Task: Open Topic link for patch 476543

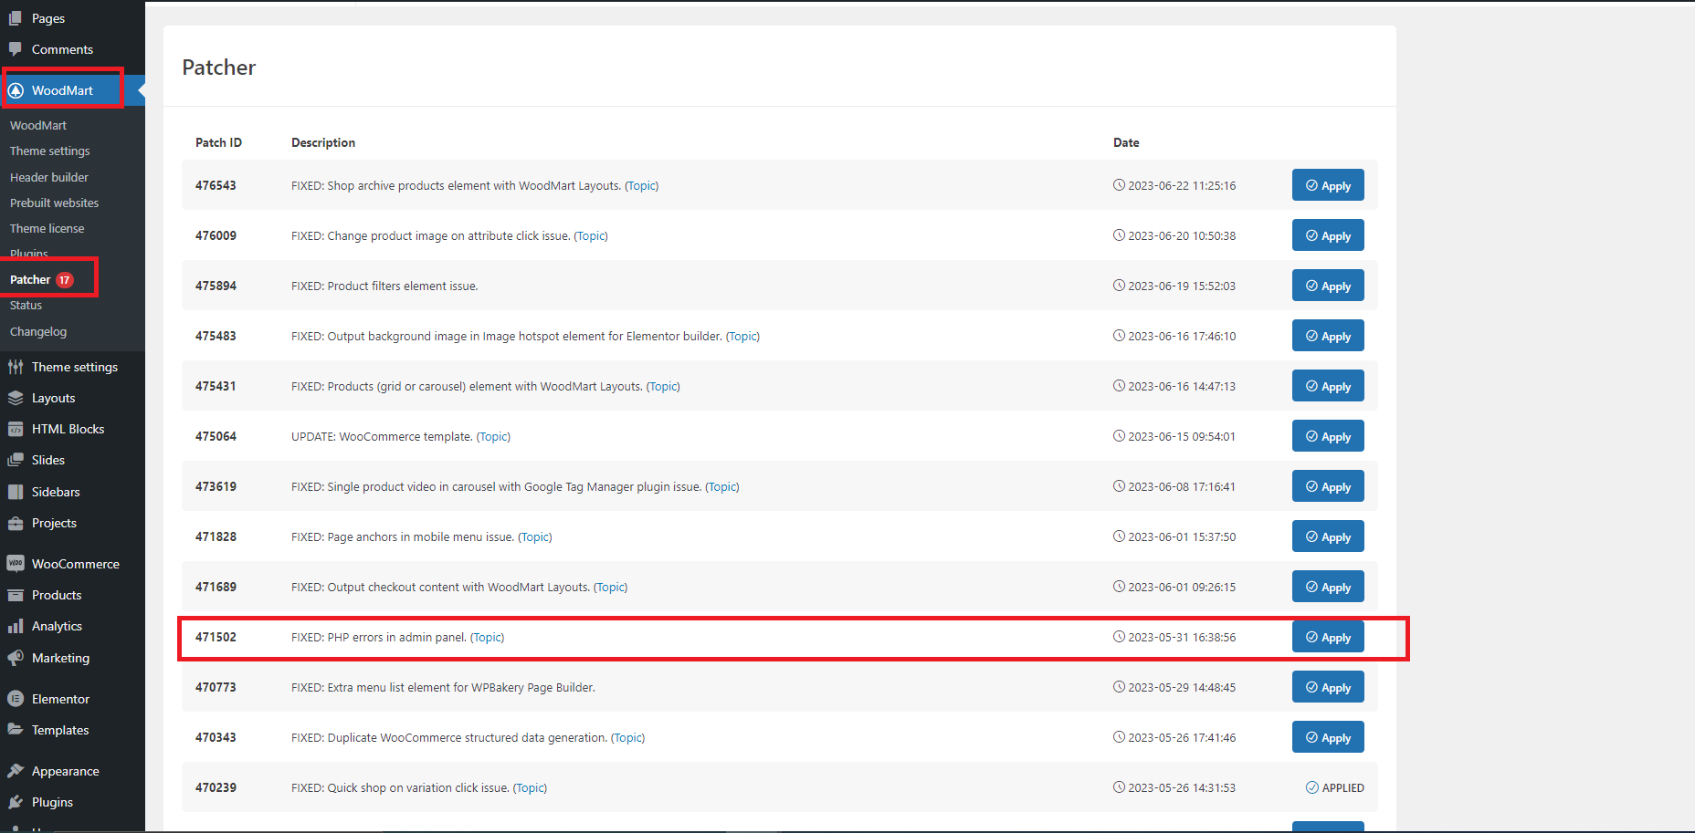Action: [x=642, y=186]
